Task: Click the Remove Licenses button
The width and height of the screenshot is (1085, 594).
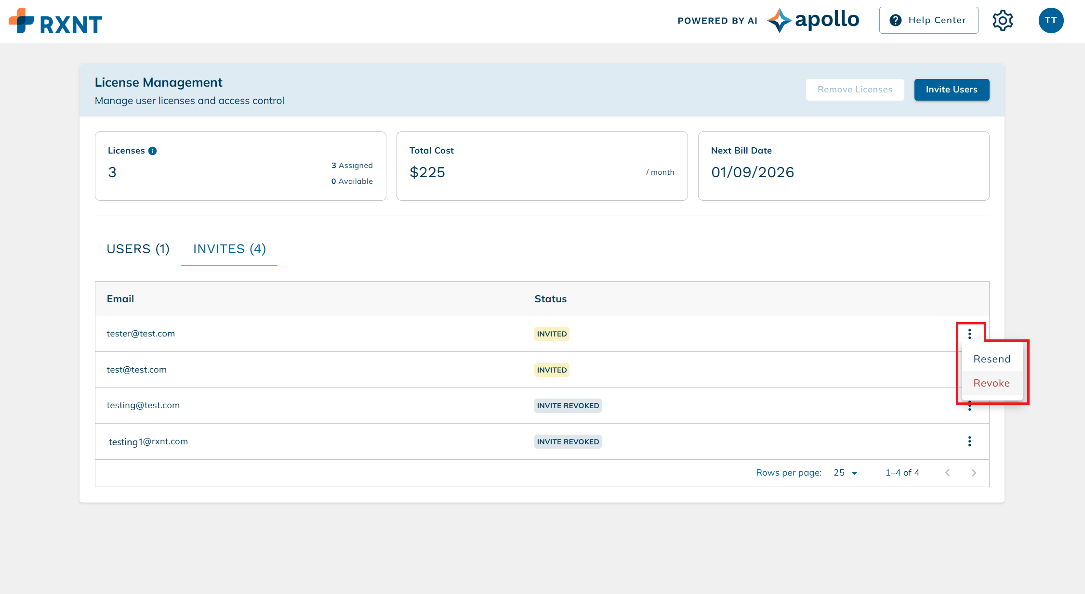Action: [x=855, y=90]
